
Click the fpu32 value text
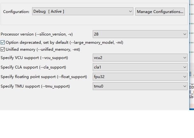99,77
